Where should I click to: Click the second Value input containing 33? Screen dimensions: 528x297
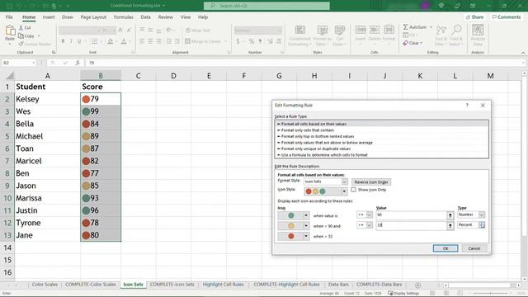point(411,225)
